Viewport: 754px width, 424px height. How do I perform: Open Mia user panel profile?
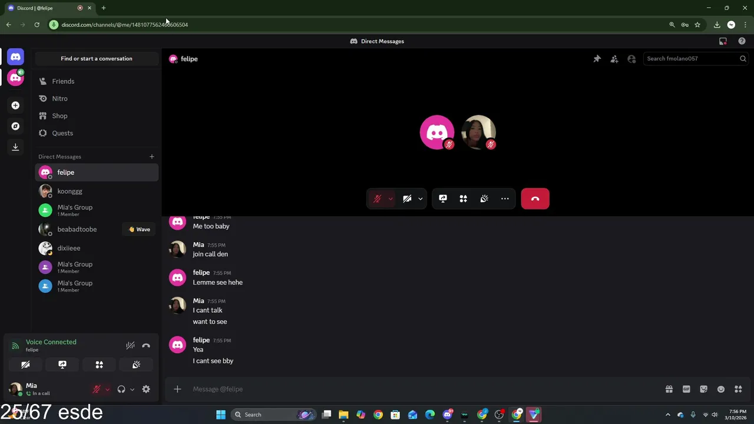tap(47, 389)
